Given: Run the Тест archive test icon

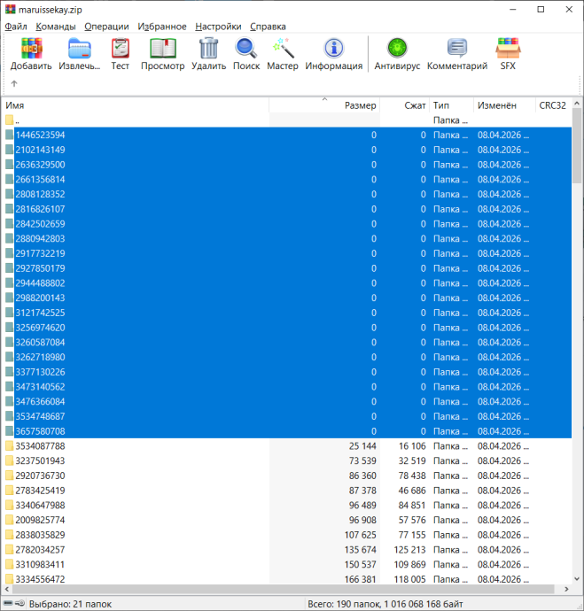Looking at the screenshot, I should 120,50.
